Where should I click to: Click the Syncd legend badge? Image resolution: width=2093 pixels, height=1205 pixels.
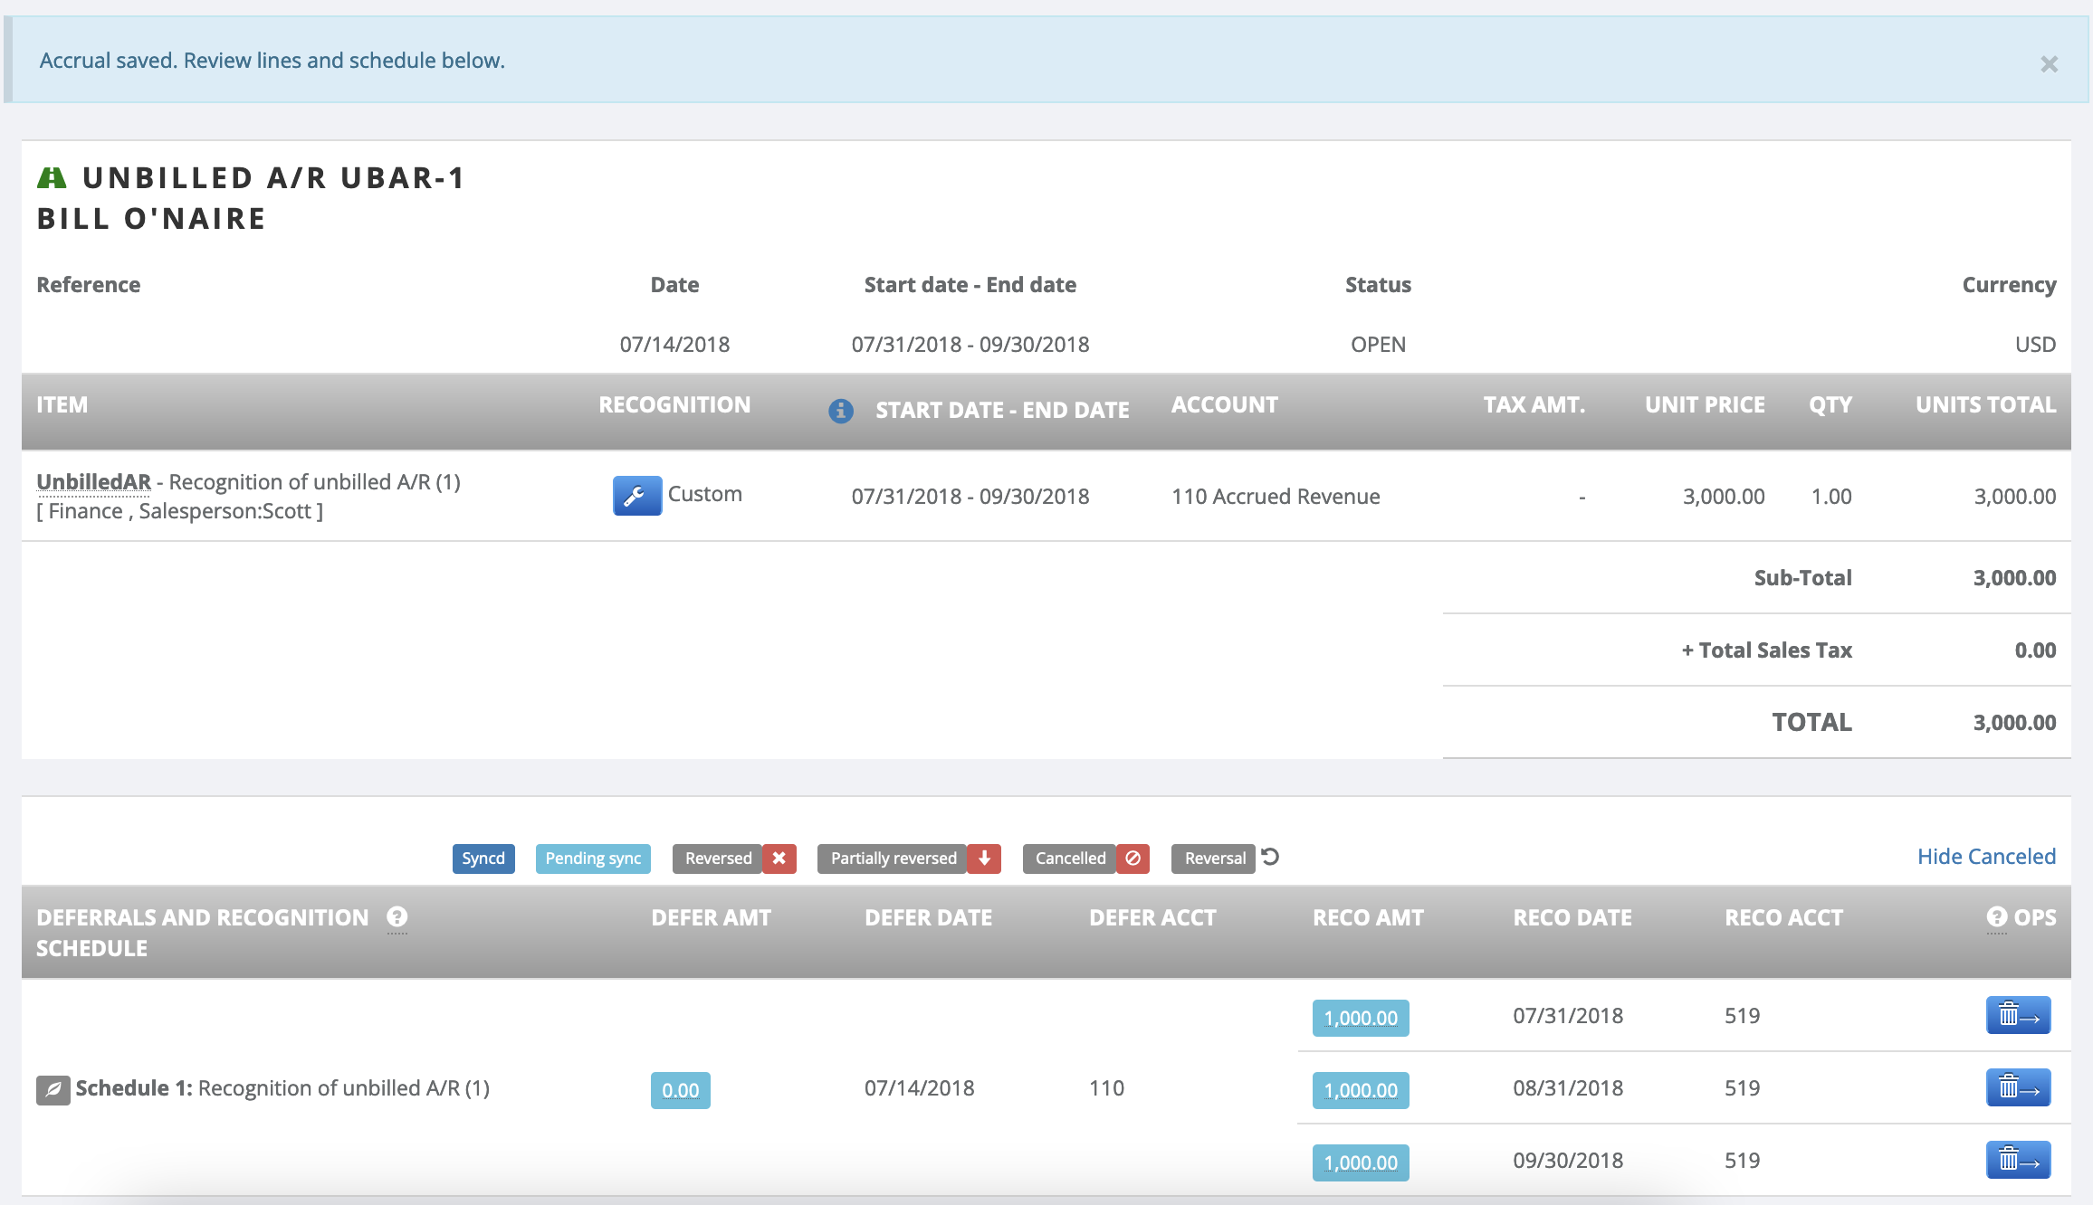tap(483, 859)
